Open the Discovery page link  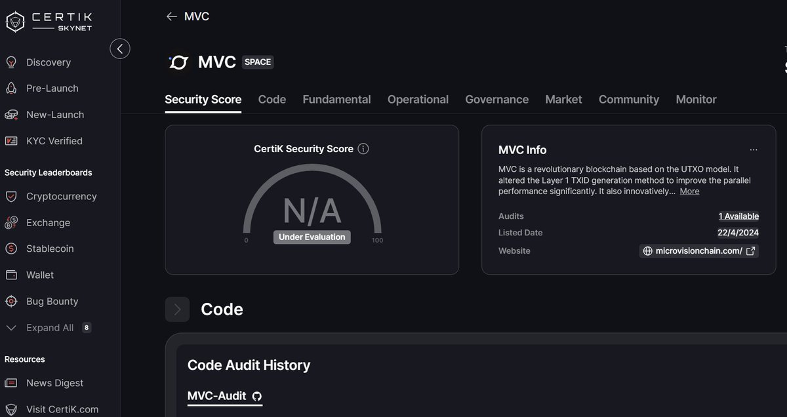[x=49, y=62]
